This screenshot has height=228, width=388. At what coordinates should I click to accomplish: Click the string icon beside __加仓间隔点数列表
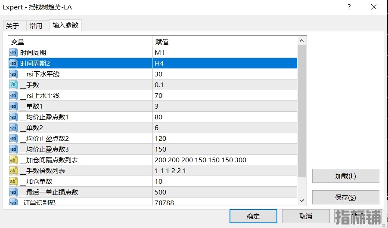click(x=13, y=160)
